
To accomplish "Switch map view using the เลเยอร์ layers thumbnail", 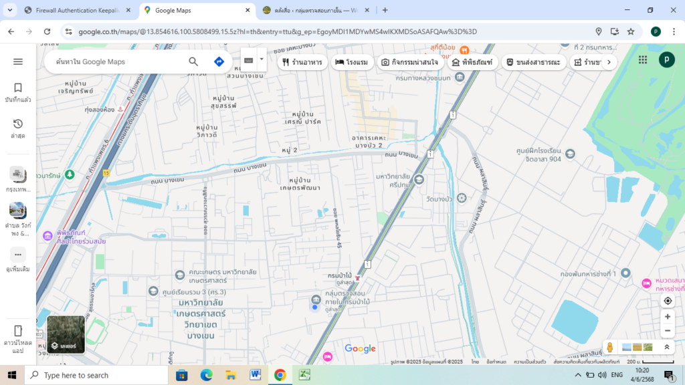I will (66, 335).
